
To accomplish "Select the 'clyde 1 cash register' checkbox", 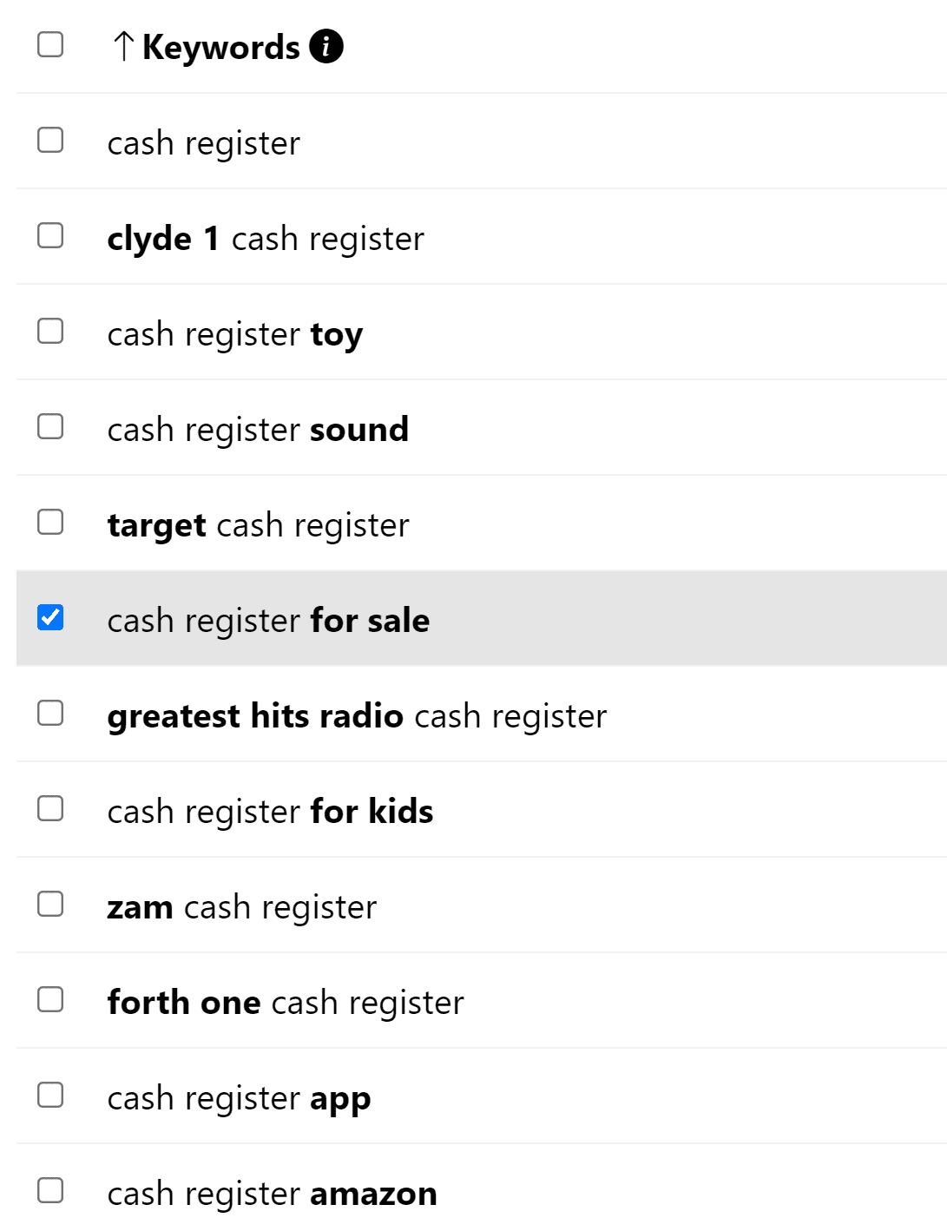I will click(50, 235).
